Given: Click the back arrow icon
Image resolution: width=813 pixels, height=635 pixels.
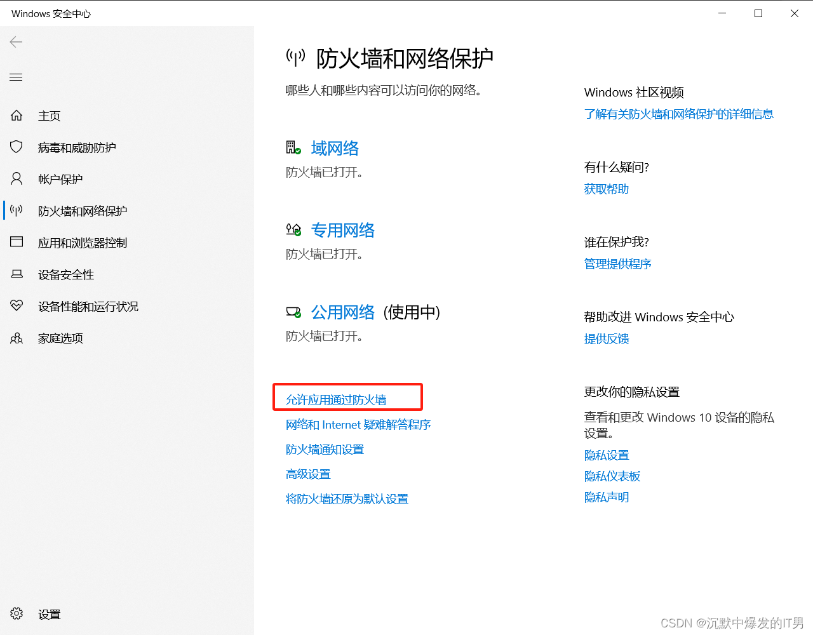Looking at the screenshot, I should click(16, 42).
